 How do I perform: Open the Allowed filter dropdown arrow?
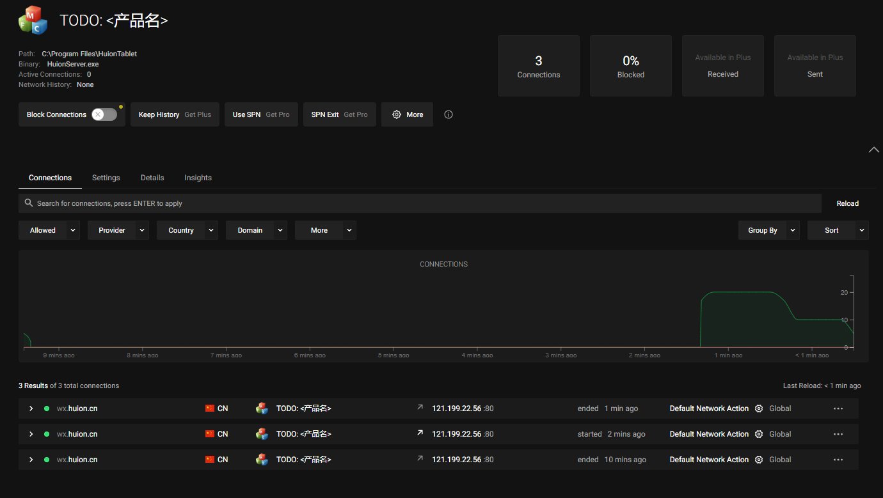[x=73, y=230]
